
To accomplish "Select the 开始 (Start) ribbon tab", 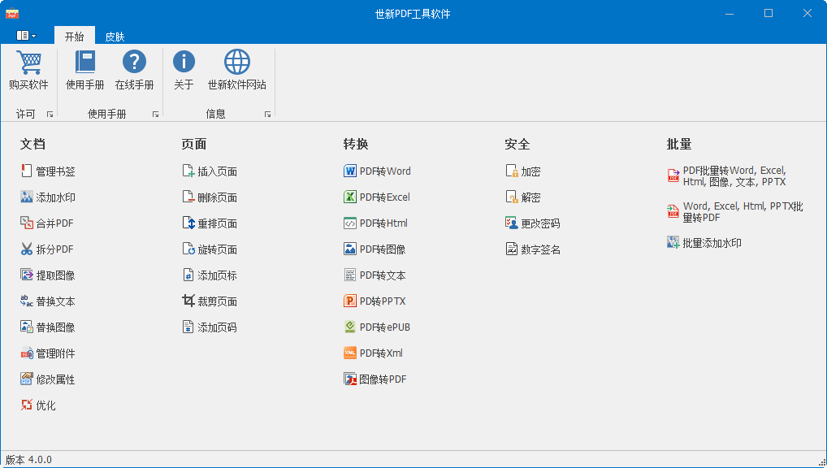I will pyautogui.click(x=74, y=36).
